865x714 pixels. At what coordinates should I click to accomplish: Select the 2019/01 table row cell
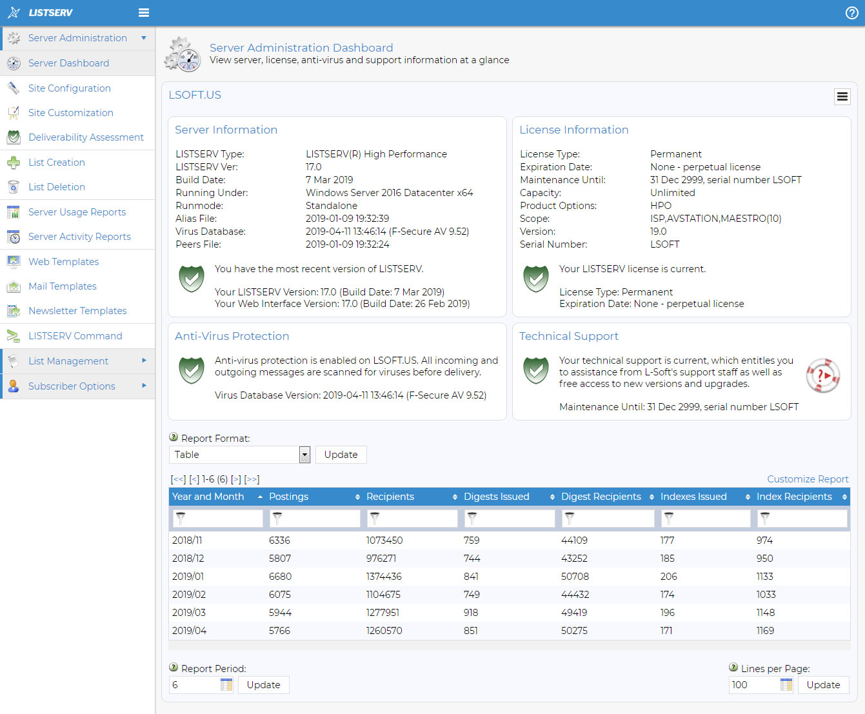pos(188,577)
